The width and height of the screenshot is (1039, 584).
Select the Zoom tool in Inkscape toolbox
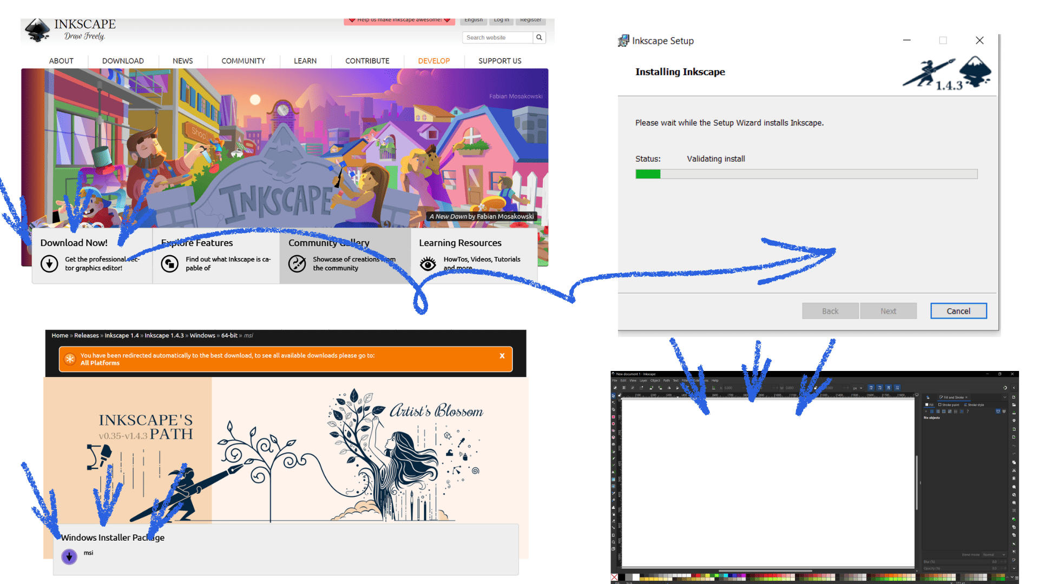613,542
